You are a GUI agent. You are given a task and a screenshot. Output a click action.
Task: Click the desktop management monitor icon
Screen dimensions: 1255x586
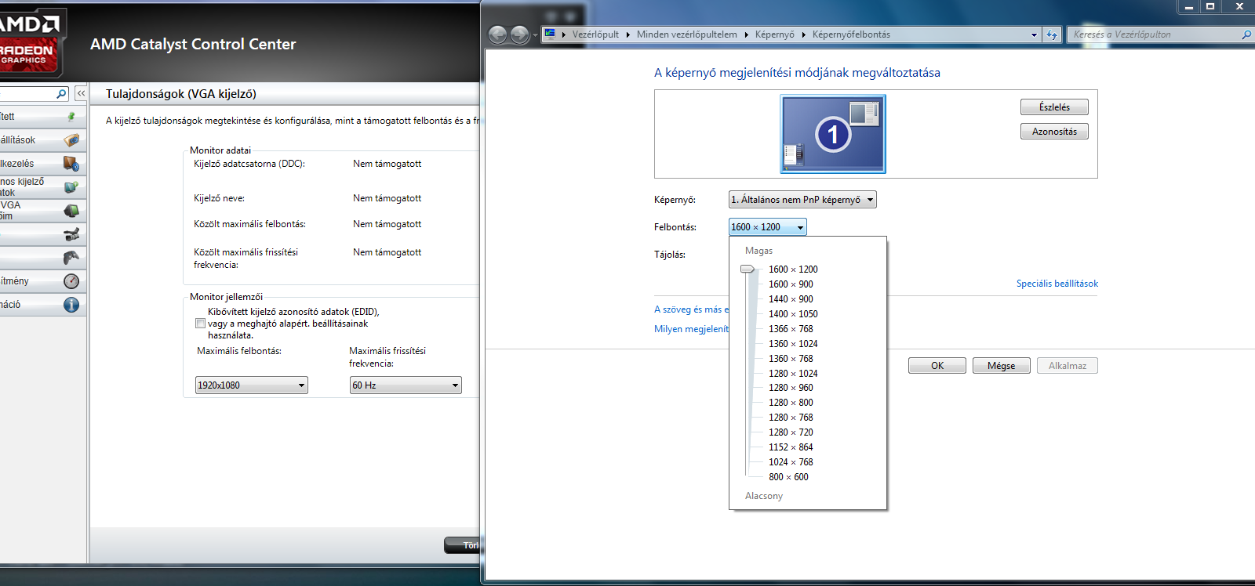tap(71, 164)
